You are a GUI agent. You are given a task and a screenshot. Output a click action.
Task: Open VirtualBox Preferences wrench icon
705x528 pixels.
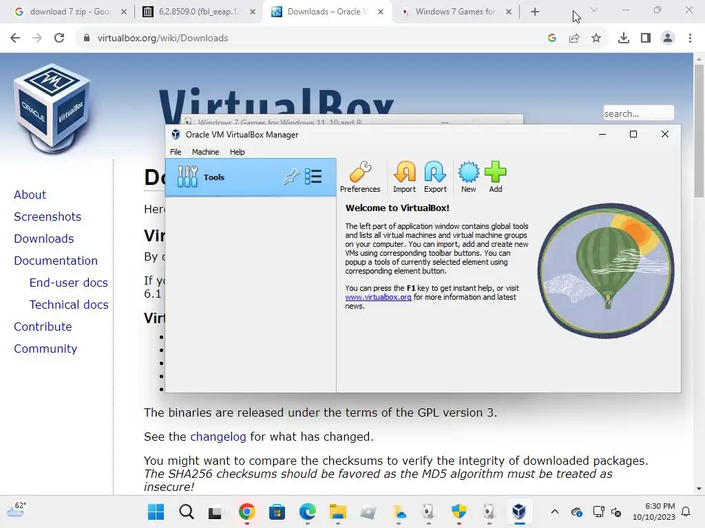coord(360,177)
